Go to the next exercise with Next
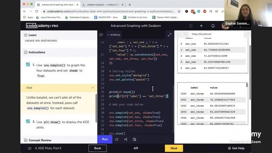Screen dimensions: 272x153 (174, 148)
